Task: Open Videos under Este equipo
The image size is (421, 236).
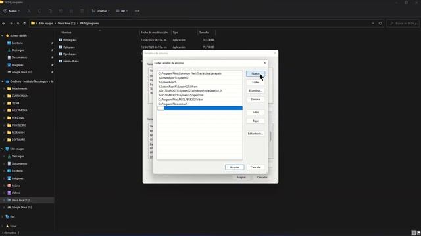Action: pyautogui.click(x=16, y=193)
